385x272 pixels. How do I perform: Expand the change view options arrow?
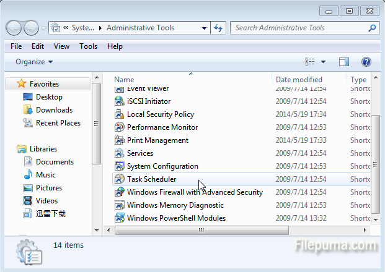pyautogui.click(x=324, y=62)
